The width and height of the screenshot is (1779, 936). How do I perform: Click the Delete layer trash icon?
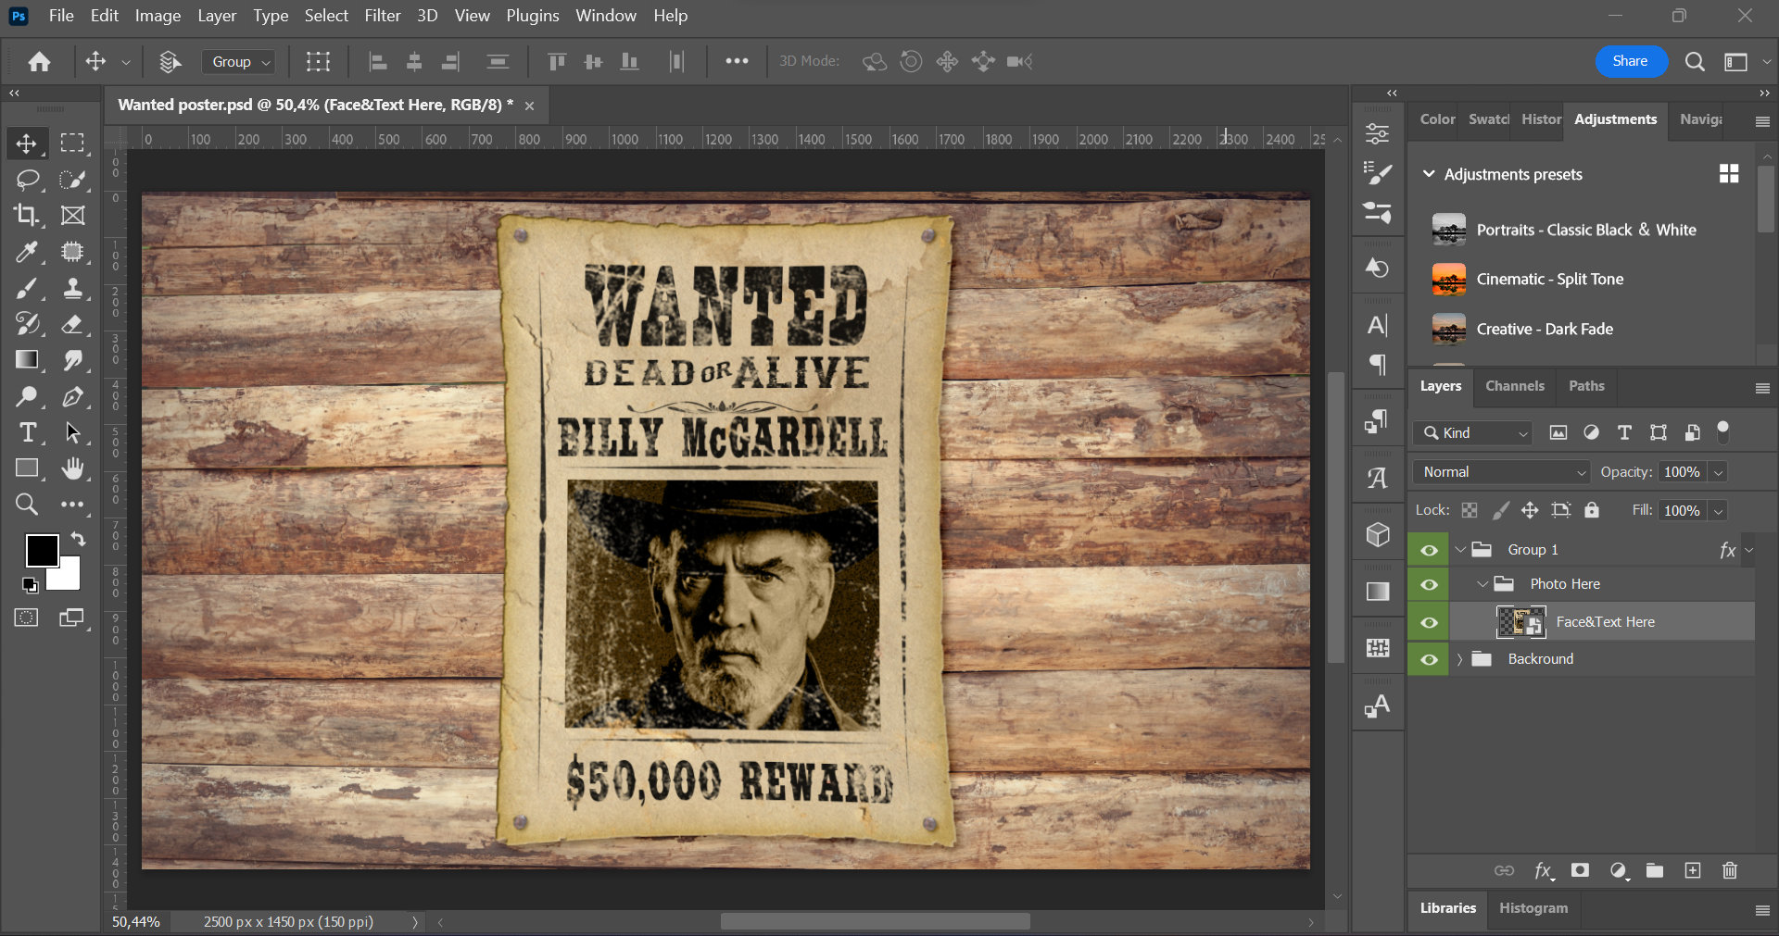1729,870
